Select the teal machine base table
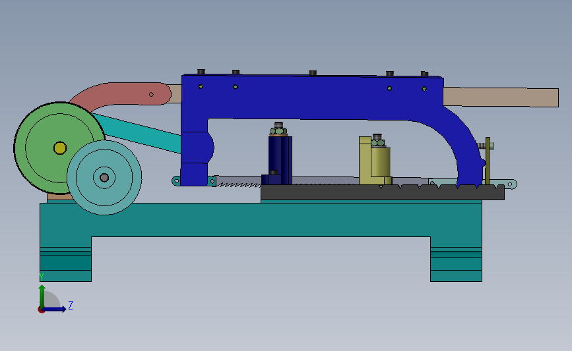The width and height of the screenshot is (572, 351). [x=261, y=221]
